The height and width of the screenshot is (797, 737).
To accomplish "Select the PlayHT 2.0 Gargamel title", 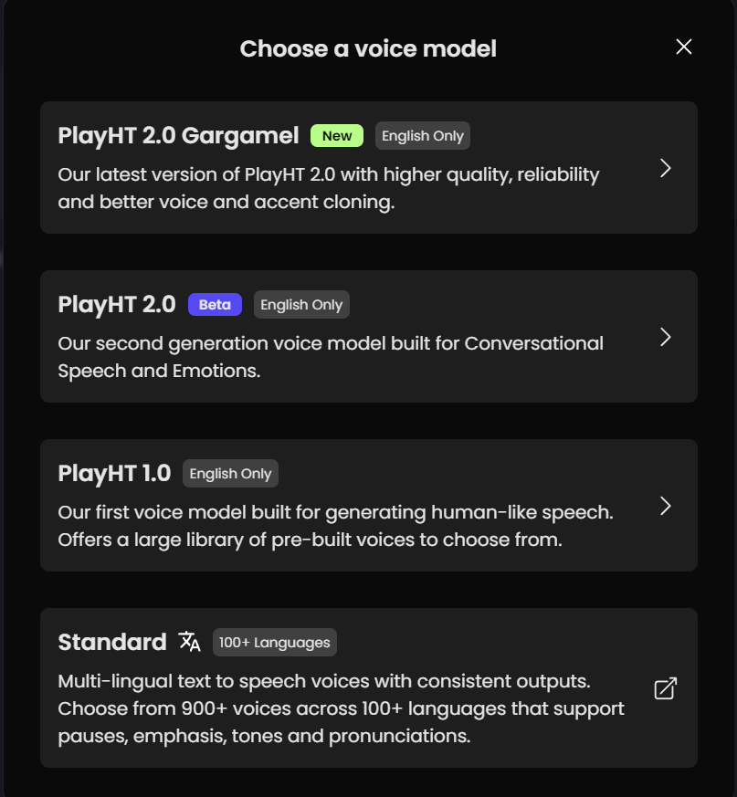I will click(x=178, y=136).
